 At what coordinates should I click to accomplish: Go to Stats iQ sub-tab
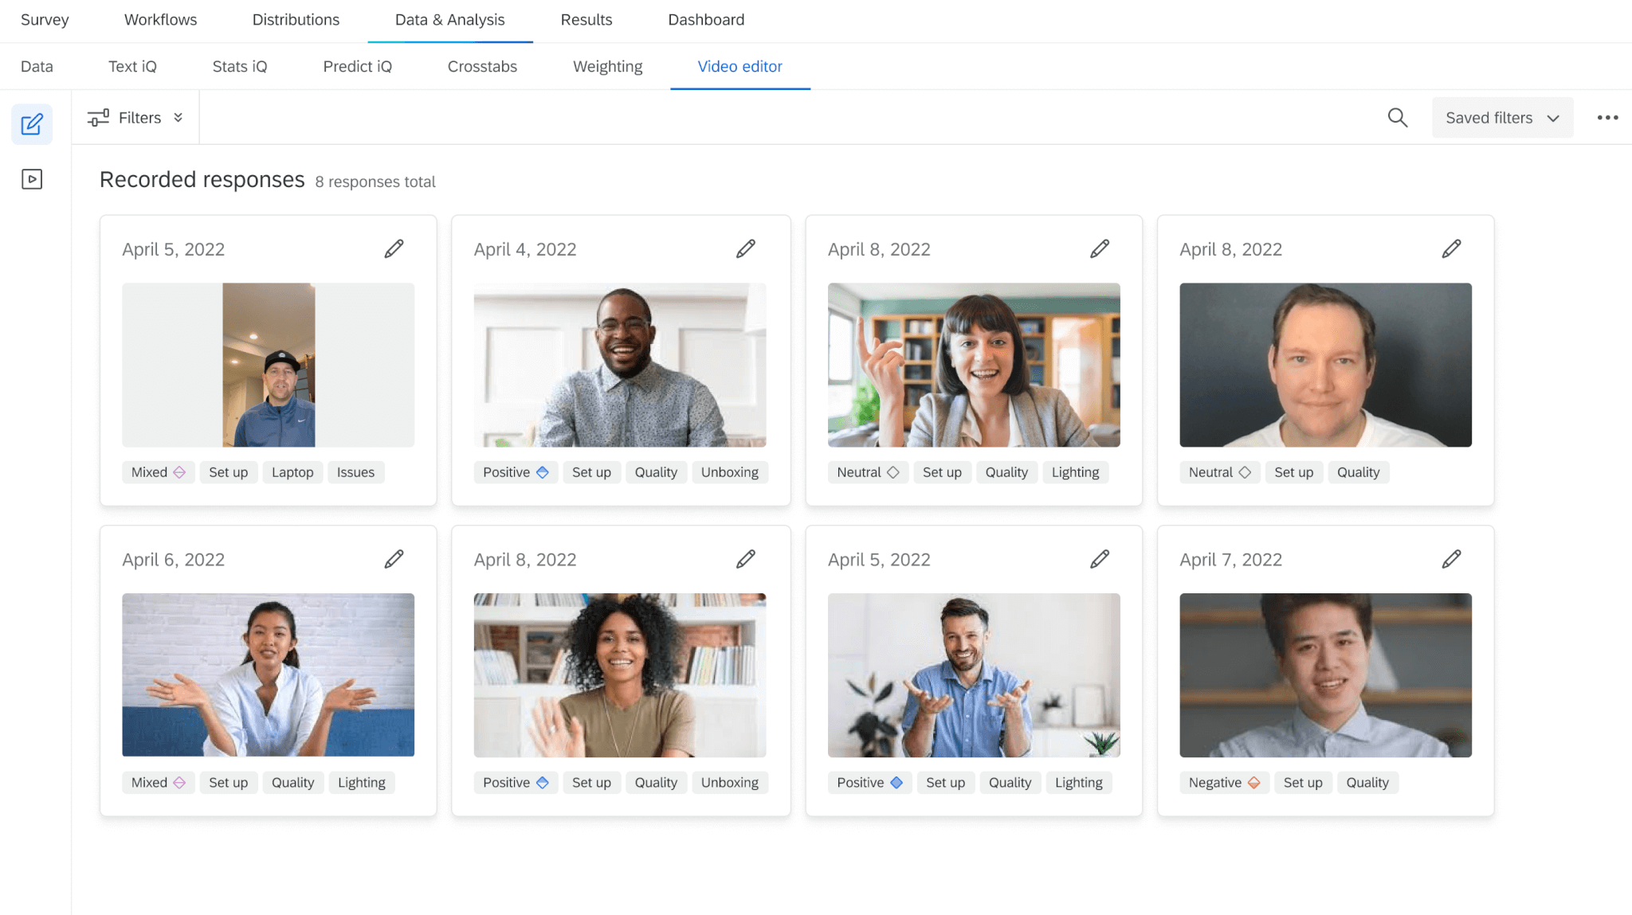(x=240, y=67)
